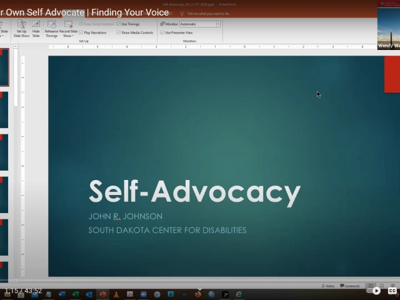Click the Record Slide Show icon
The image size is (400, 300).
point(68,24)
